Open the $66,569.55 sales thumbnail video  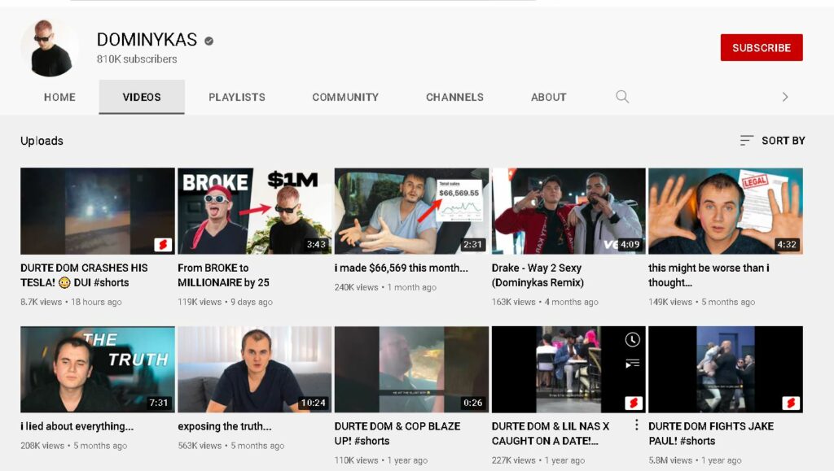(x=411, y=211)
